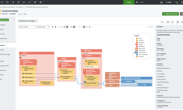Click the green Create button
This screenshot has height=110, width=183.
pos(129,2)
